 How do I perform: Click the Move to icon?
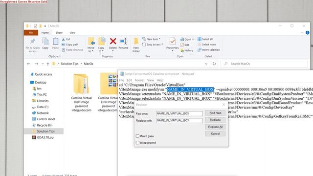[x=91, y=42]
